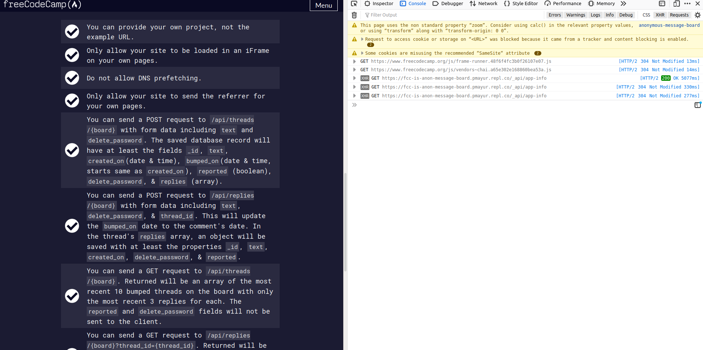The height and width of the screenshot is (350, 703).
Task: Open the console settings gear icon
Action: click(697, 15)
